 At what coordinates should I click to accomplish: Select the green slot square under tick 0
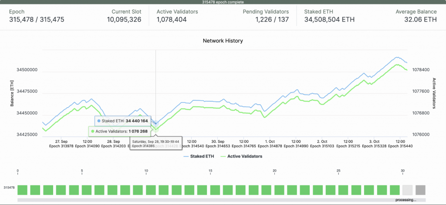click(22, 190)
